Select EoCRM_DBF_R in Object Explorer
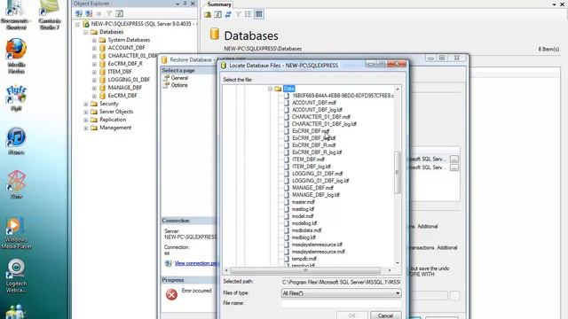 [x=125, y=64]
